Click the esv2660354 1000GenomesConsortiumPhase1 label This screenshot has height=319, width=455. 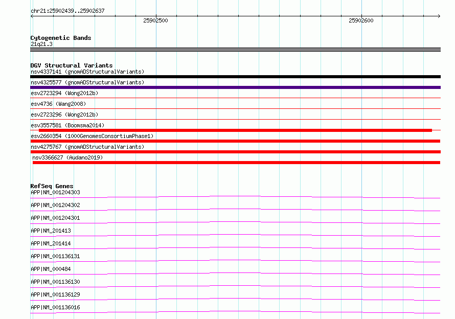coord(92,136)
